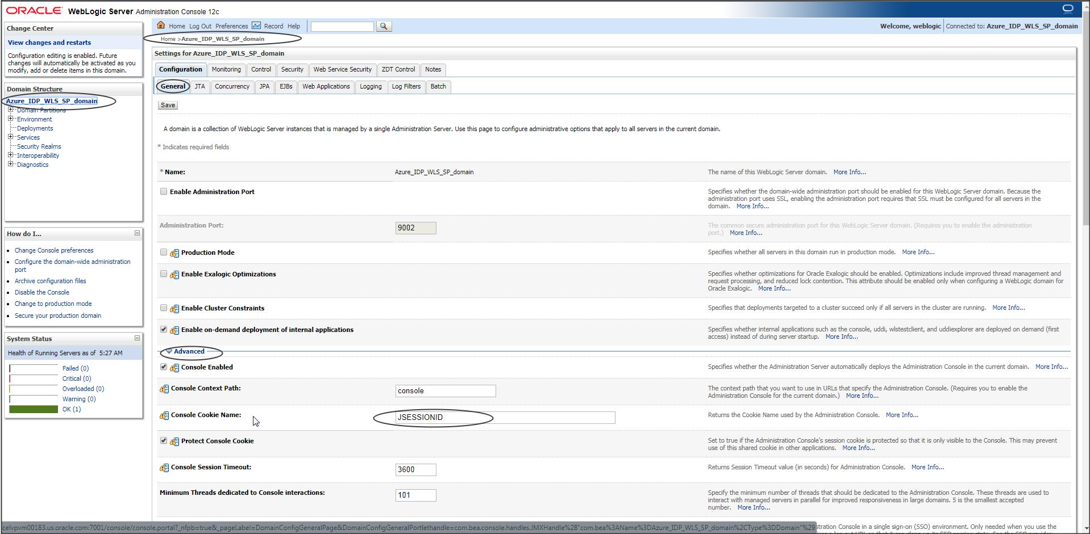The height and width of the screenshot is (534, 1090).
Task: Select the Batch subtab
Action: [438, 87]
